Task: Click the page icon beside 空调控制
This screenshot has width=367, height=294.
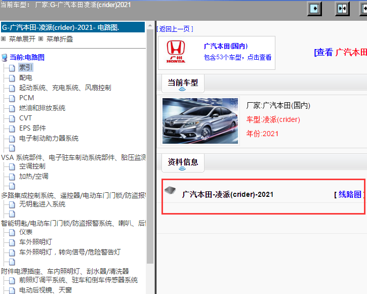Action: (12, 167)
